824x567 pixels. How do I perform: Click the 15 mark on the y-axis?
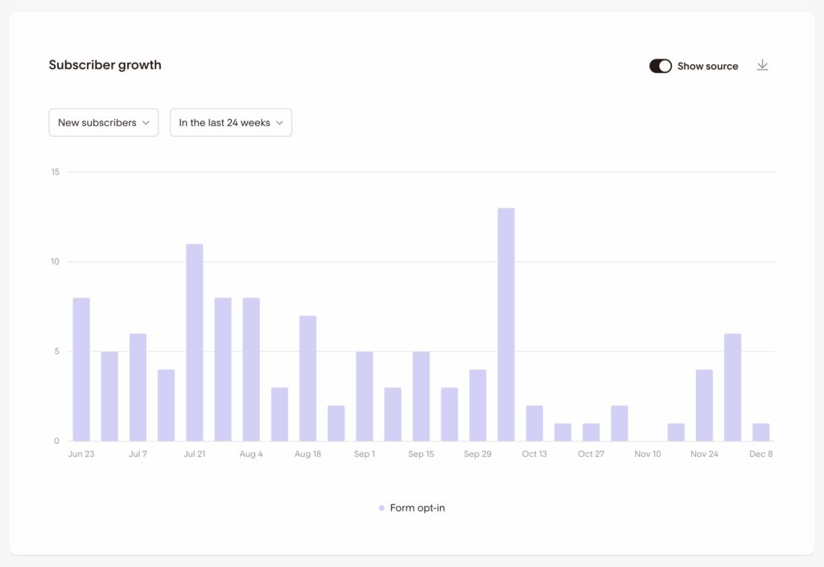(x=55, y=171)
